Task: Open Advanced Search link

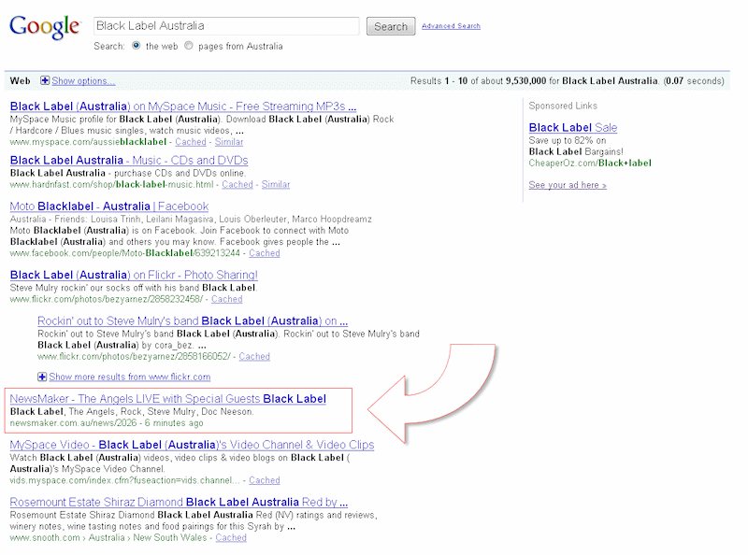Action: coord(451,26)
